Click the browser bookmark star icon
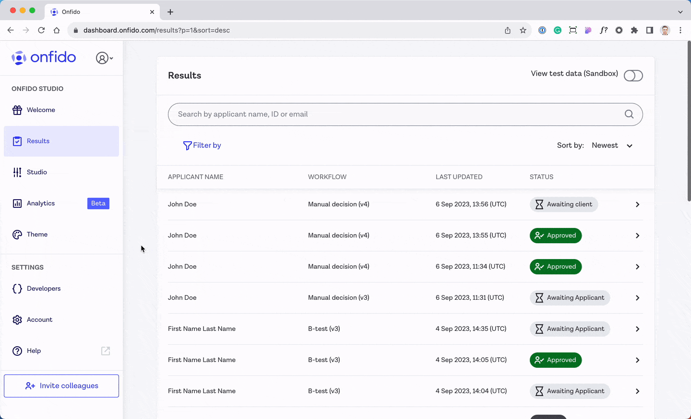Image resolution: width=691 pixels, height=419 pixels. (523, 30)
